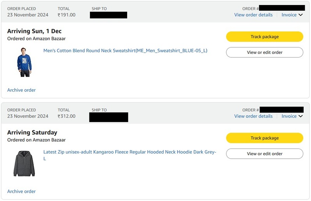311x201 pixels.
Task: Click the redacted Ship To name, second order
Action: 108,117
